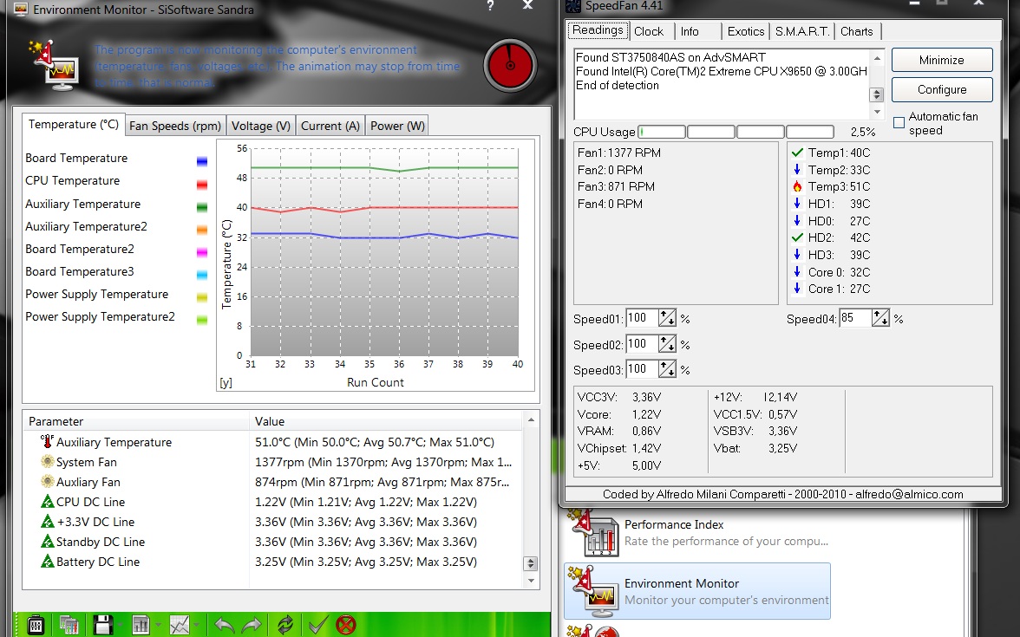The width and height of the screenshot is (1020, 637).
Task: Click the help question mark in Sandra title bar
Action: (x=490, y=6)
